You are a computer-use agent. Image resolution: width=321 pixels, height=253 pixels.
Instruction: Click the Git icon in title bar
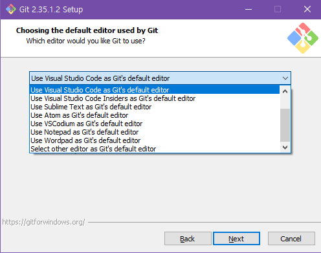coord(11,9)
